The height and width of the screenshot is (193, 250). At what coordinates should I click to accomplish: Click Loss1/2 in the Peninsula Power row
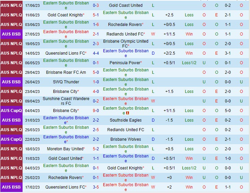tap(189, 63)
